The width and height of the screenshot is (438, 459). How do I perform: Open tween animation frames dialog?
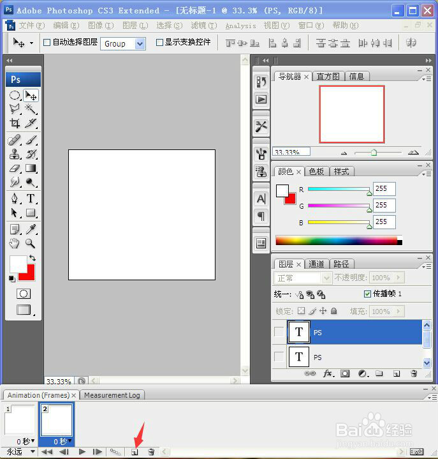[115, 452]
